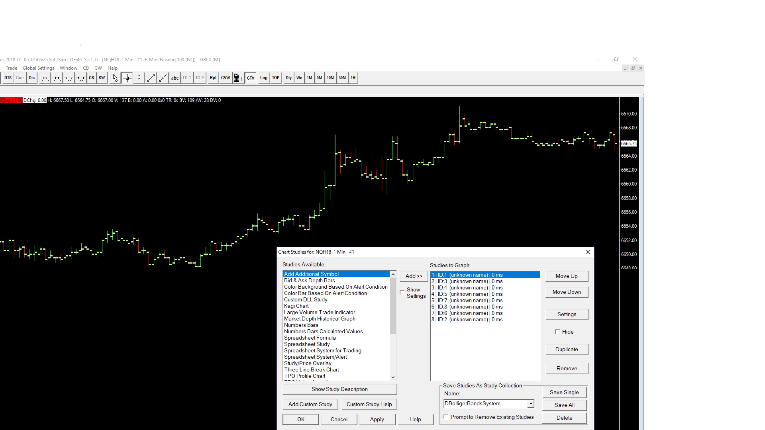The height and width of the screenshot is (430, 765).
Task: Open the study collection Name dropdown
Action: (x=531, y=404)
